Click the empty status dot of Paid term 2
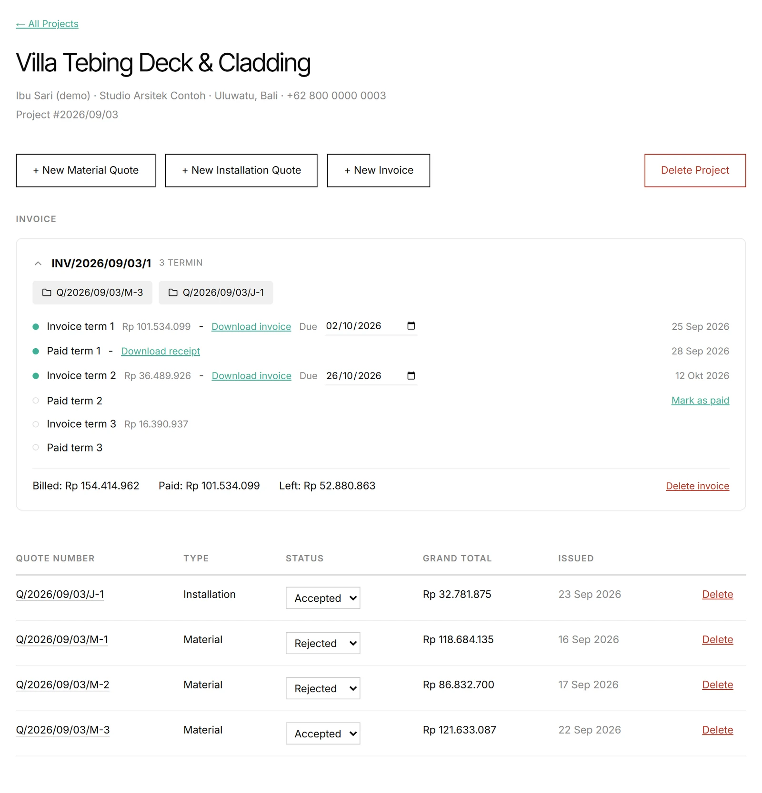The height and width of the screenshot is (793, 762). click(x=36, y=401)
